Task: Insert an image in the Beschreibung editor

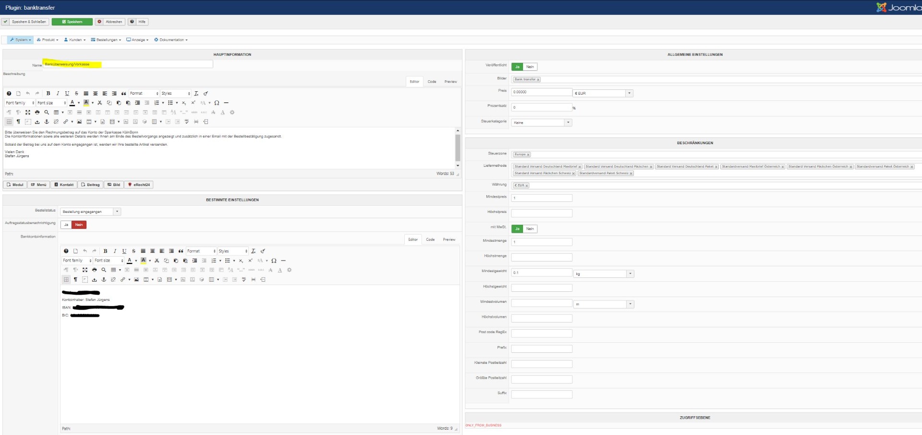Action: click(79, 122)
